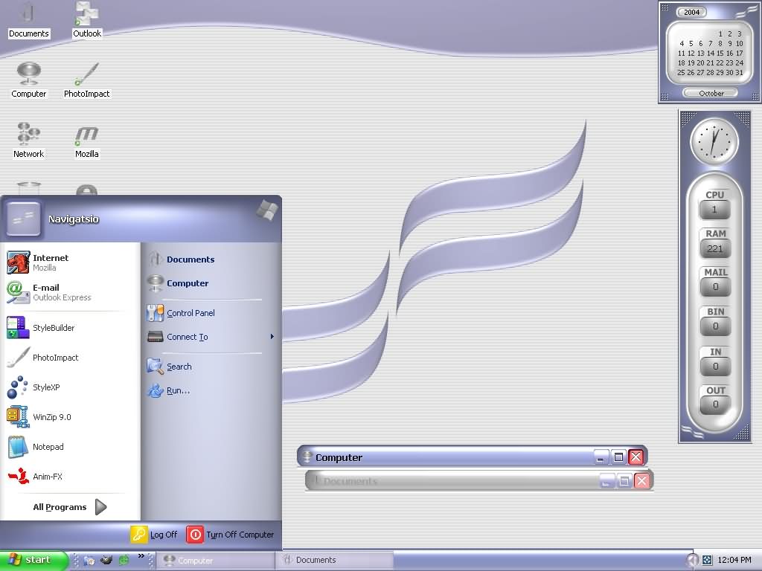This screenshot has height=571, width=762.
Task: Close the Documents window
Action: point(642,481)
